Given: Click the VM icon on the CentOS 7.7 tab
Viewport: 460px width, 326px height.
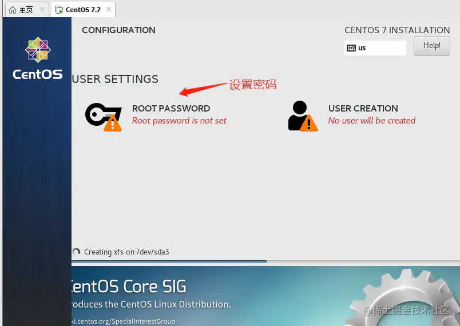Looking at the screenshot, I should coord(59,10).
